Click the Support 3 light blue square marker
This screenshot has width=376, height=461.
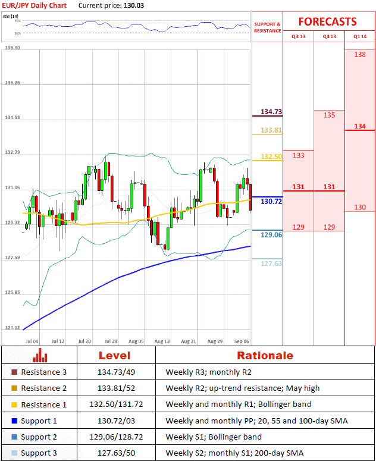14,453
